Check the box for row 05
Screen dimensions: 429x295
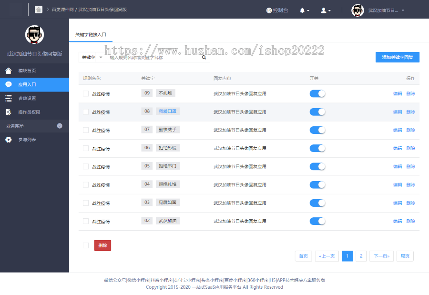click(x=86, y=166)
